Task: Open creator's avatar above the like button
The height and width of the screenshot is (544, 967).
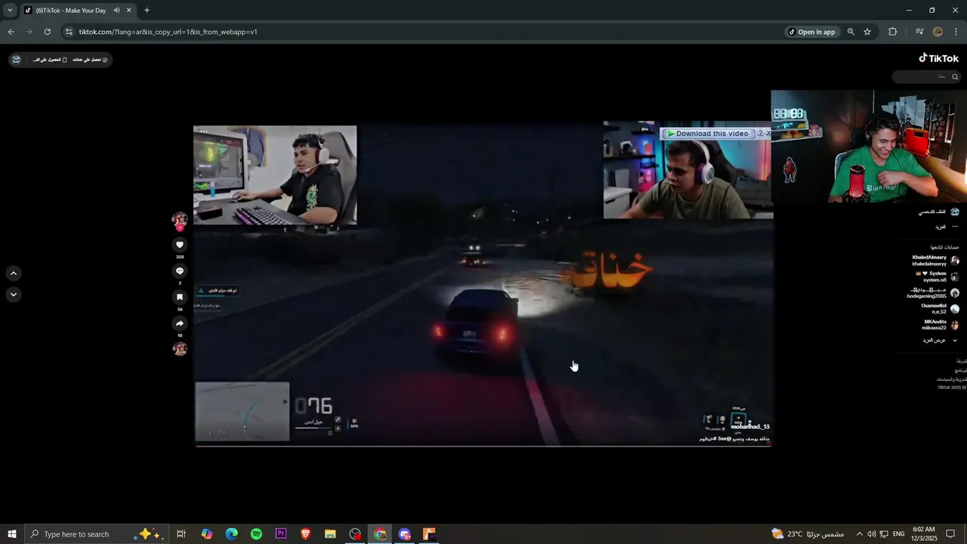Action: pos(180,221)
